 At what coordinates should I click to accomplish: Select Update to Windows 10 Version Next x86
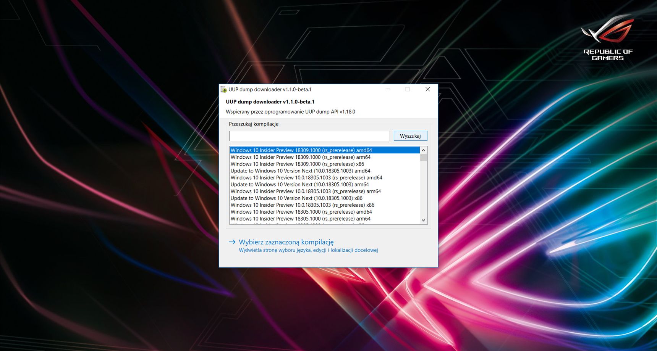tap(325, 198)
